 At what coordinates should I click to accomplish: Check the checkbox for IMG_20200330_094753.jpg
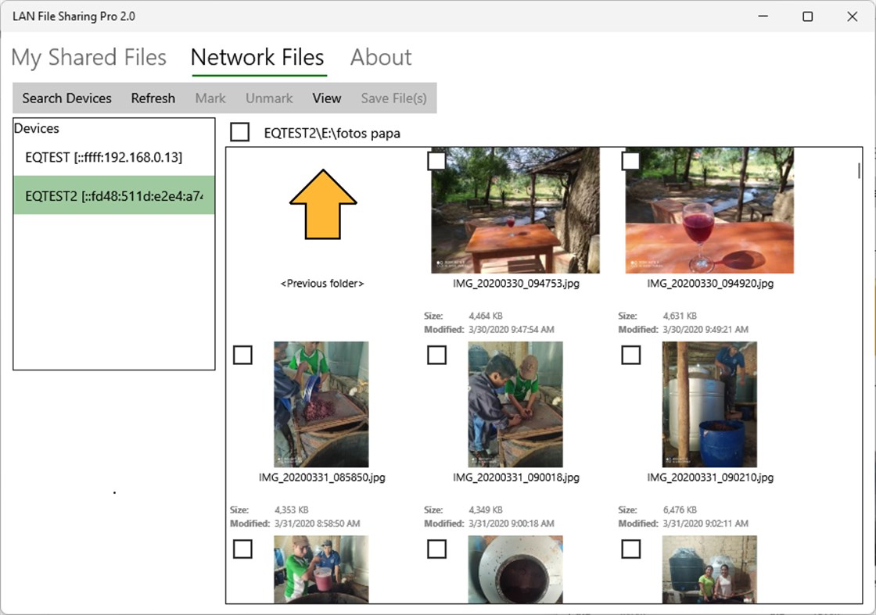click(x=437, y=160)
